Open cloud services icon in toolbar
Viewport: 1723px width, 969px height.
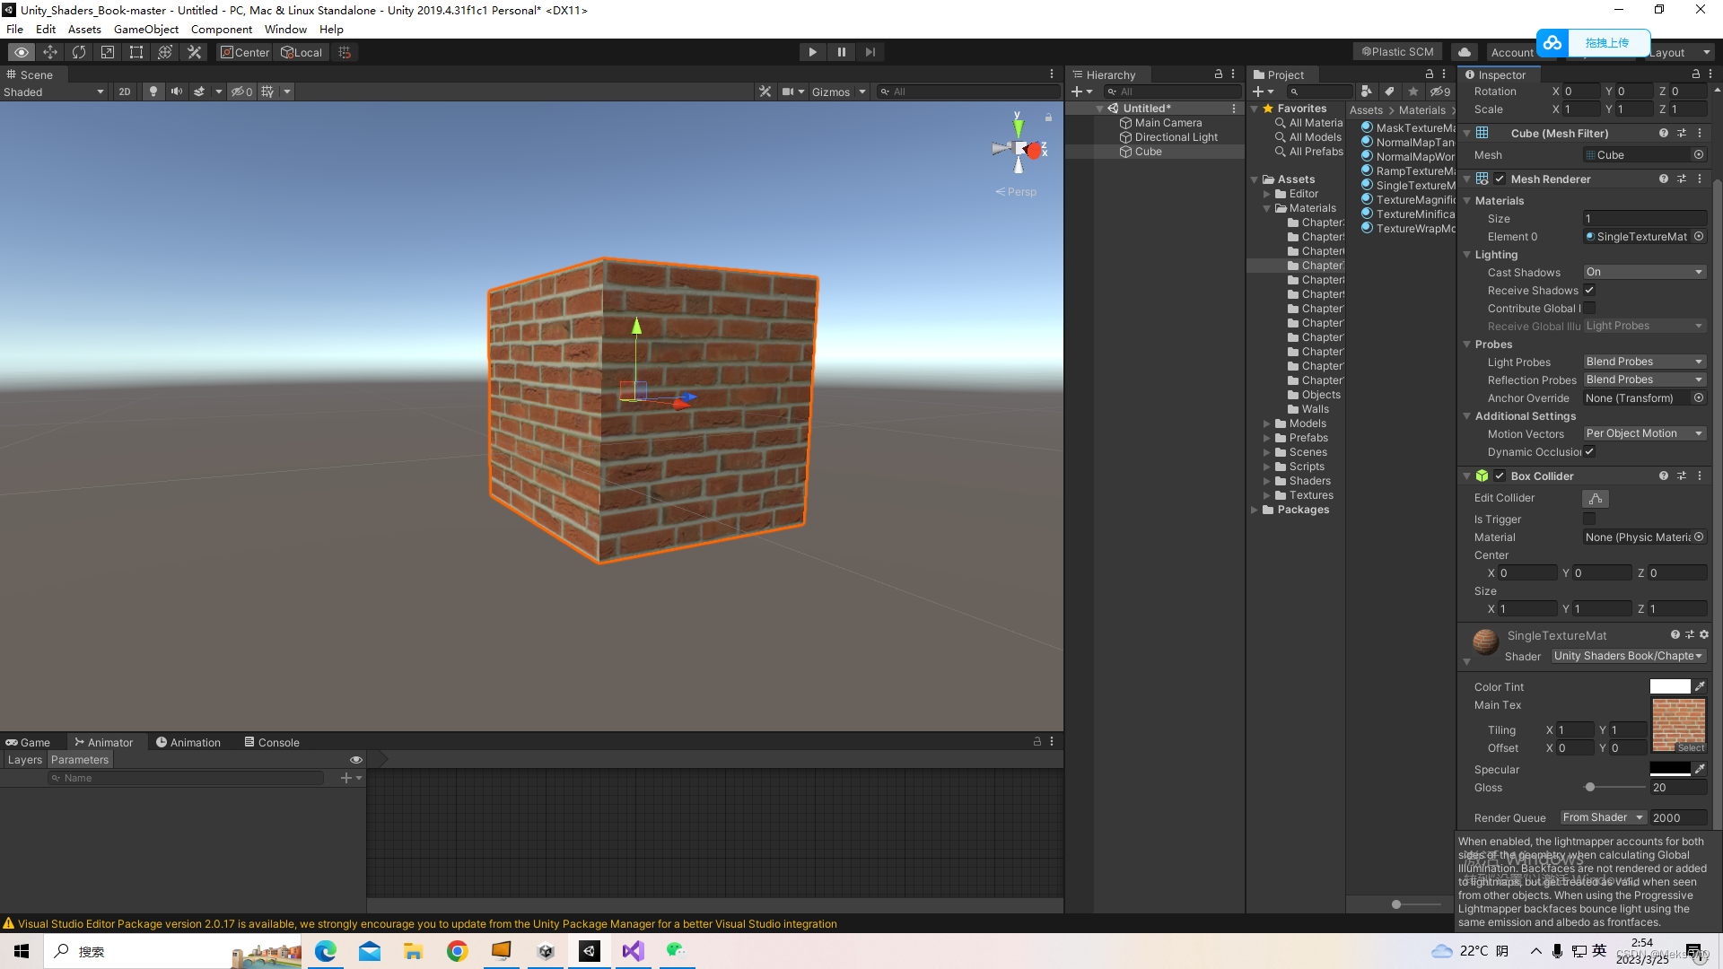[x=1465, y=52]
